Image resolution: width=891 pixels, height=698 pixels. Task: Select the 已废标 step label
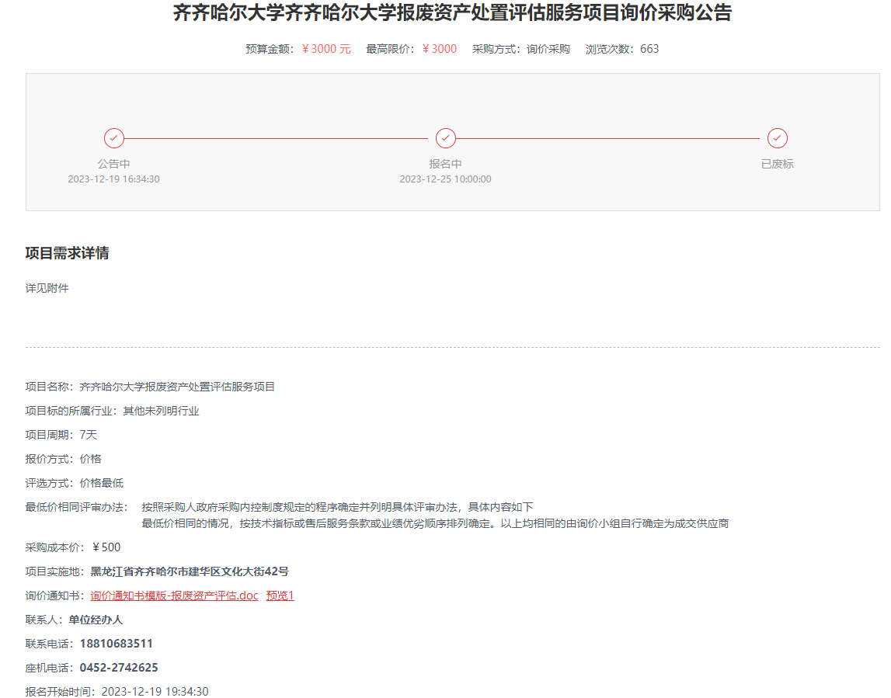[778, 164]
